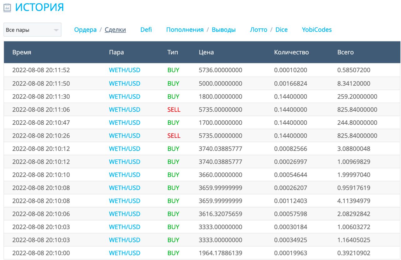Screen dimensions: 401x260
Task: Click the quantity 0.00010200
Action: pos(290,70)
